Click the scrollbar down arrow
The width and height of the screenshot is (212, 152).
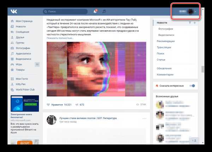coord(203,143)
